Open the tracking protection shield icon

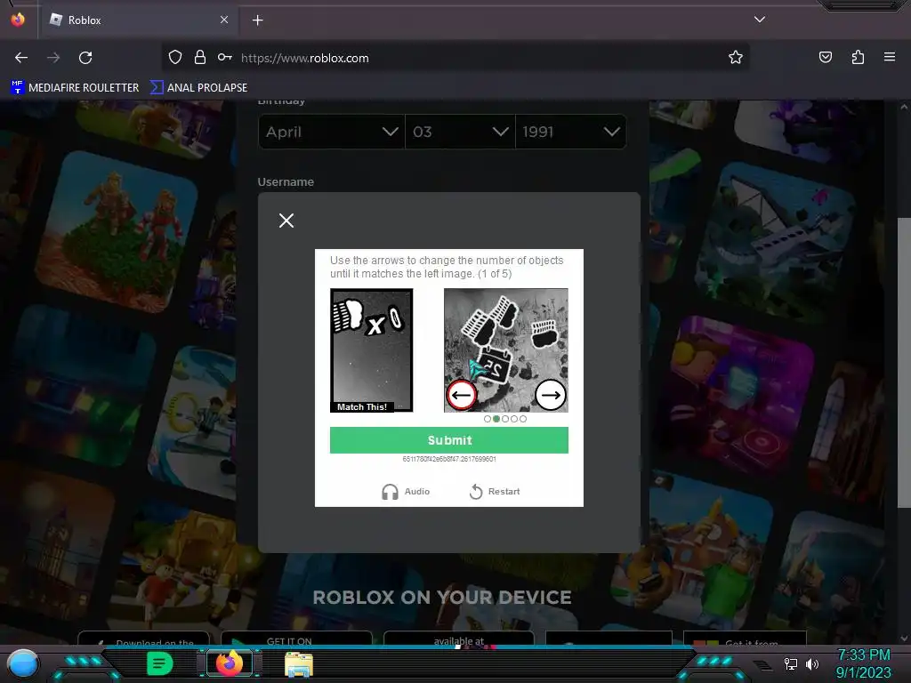tap(175, 58)
